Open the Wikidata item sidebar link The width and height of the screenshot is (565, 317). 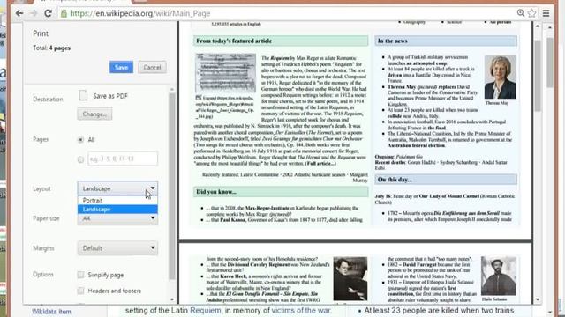coord(51,312)
